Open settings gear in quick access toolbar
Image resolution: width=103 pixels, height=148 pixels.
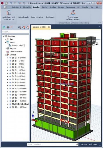(x=24, y=3)
